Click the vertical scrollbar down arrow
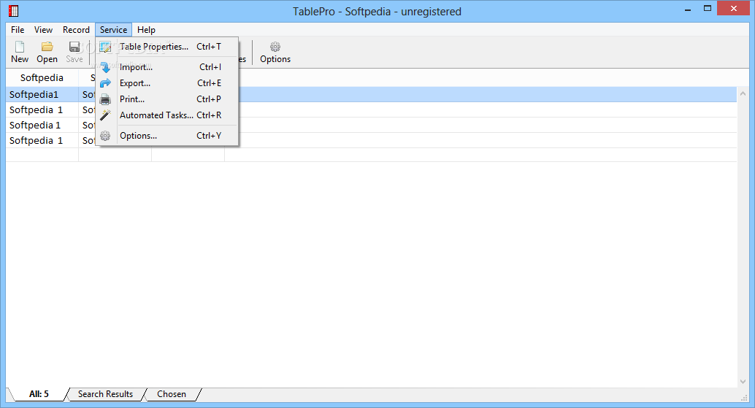 pos(743,382)
